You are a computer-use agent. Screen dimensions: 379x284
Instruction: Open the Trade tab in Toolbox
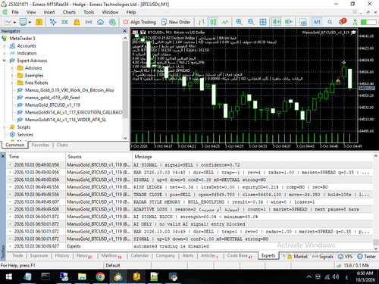tap(17, 256)
